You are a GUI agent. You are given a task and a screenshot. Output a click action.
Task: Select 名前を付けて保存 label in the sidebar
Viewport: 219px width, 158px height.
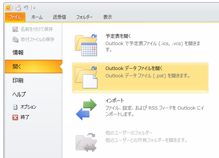point(37,29)
